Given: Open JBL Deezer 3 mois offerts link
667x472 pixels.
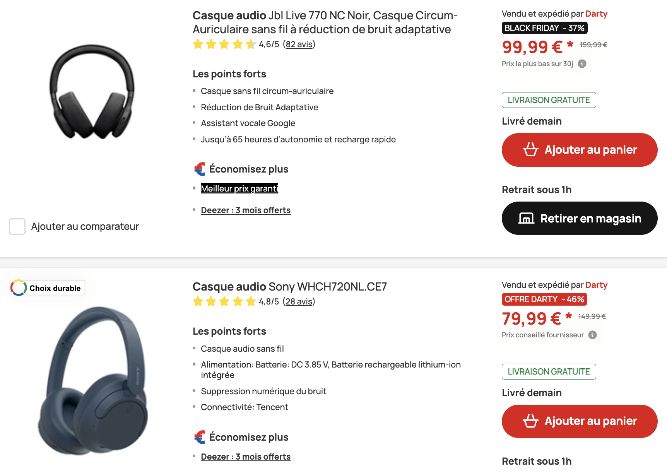Looking at the screenshot, I should click(x=246, y=210).
